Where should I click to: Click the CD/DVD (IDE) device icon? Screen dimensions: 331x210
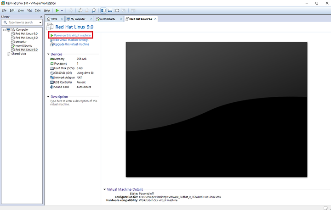pos(52,73)
